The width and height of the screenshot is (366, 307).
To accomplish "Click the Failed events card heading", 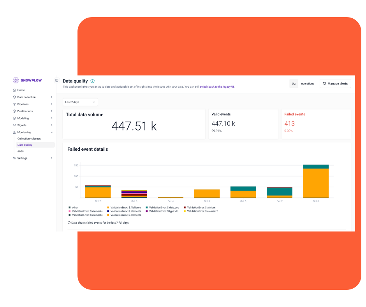I will tap(295, 114).
